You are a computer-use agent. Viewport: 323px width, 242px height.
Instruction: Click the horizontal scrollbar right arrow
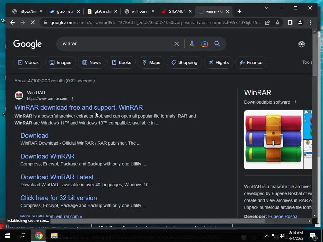tap(309, 221)
